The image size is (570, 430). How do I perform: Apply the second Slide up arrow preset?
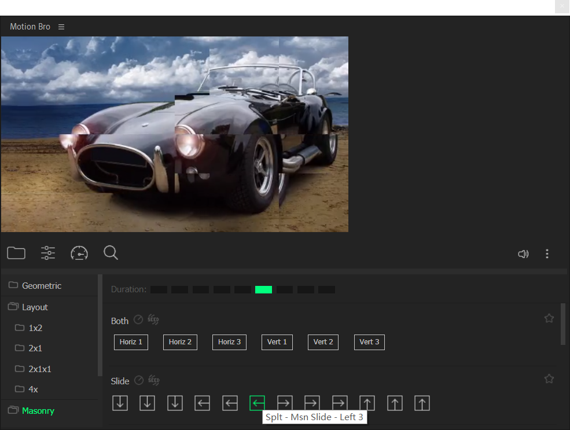(x=395, y=403)
